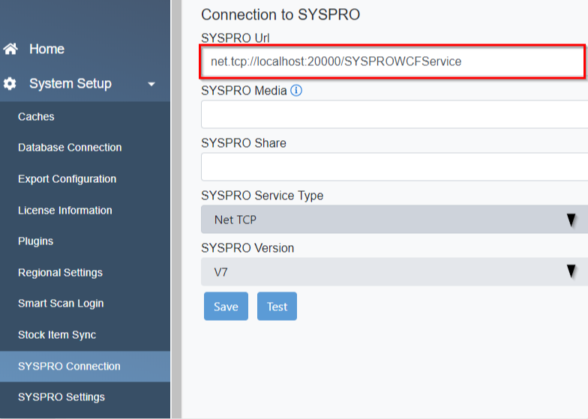
Task: Focus the SYSPRO Url input field
Action: tap(392, 61)
